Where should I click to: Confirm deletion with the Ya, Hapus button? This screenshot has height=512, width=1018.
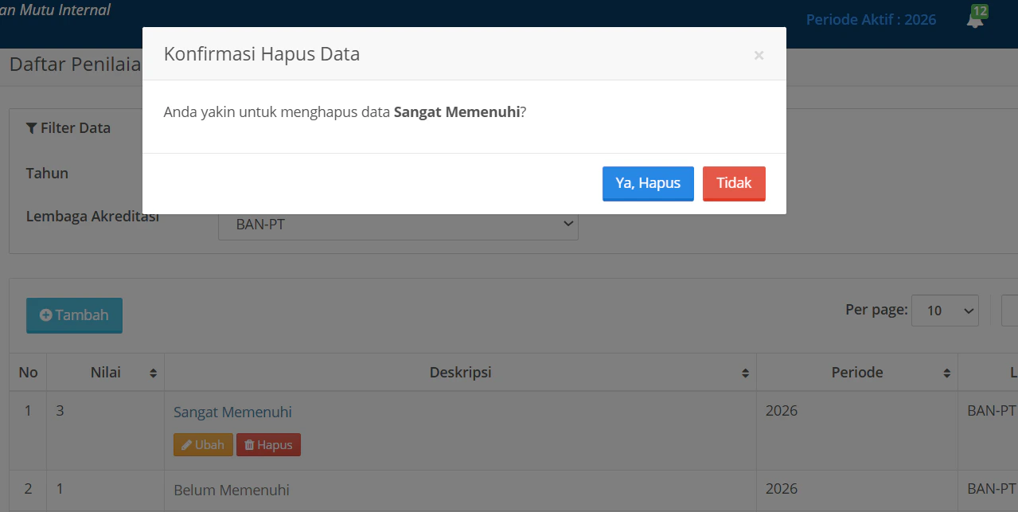coord(648,183)
